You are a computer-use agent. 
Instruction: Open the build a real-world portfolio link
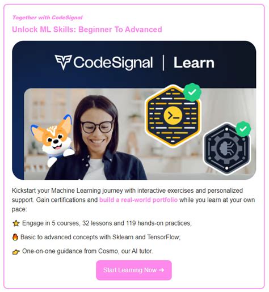(138, 200)
